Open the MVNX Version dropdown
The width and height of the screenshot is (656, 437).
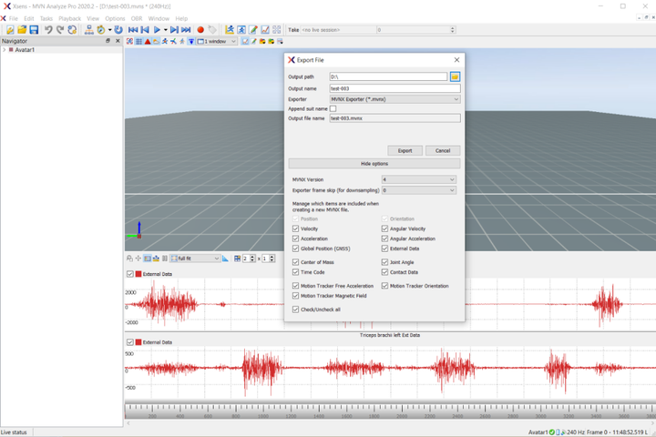pyautogui.click(x=418, y=179)
